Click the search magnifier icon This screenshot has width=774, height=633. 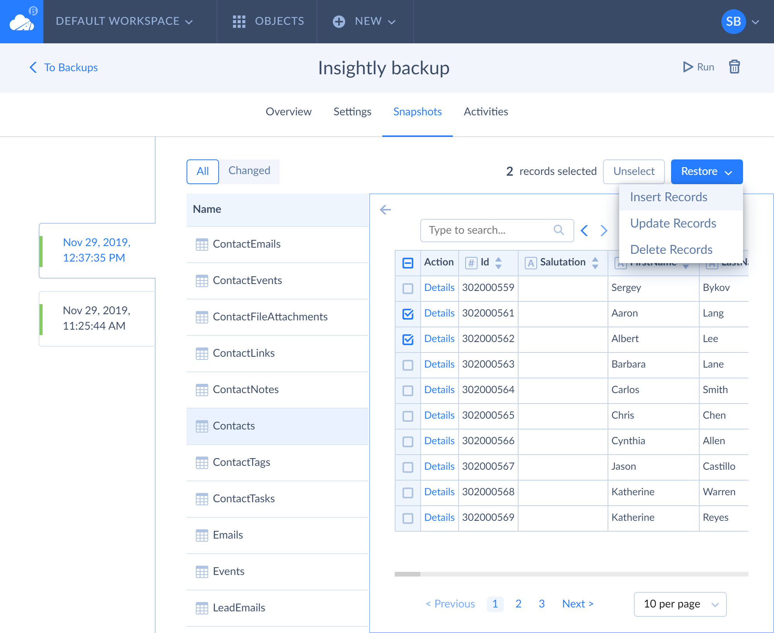[559, 230]
